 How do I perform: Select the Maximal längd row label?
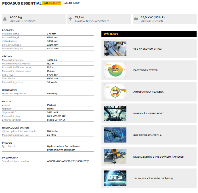pos(10,37)
